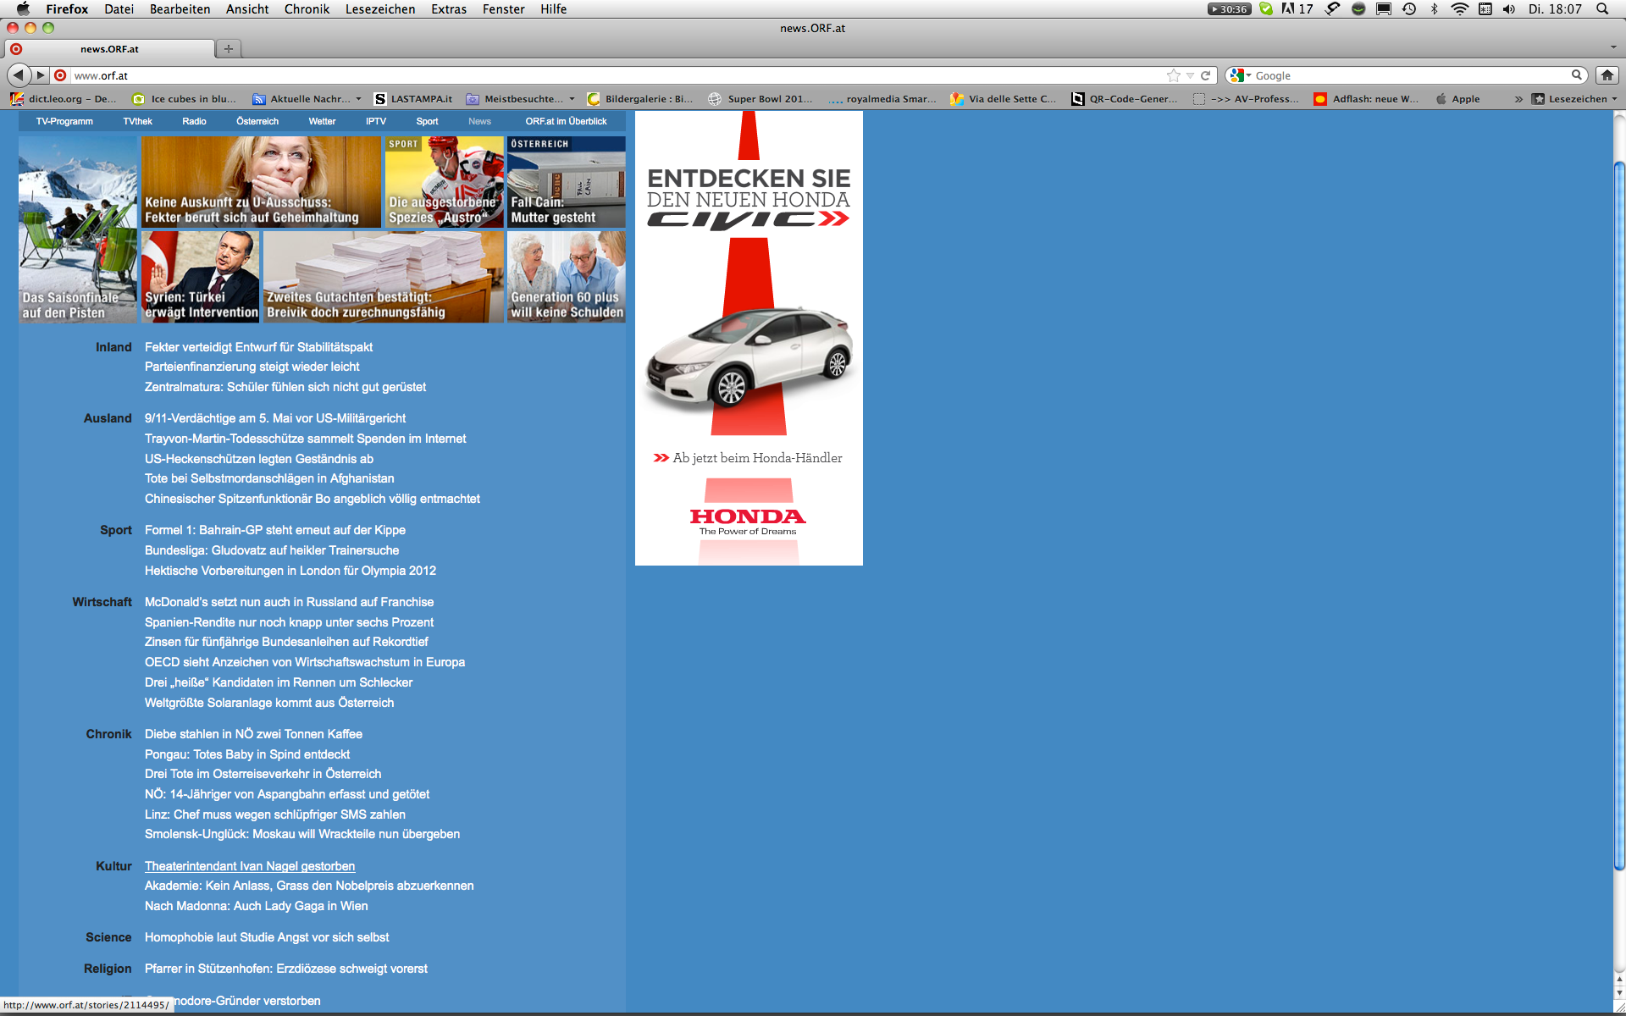Open Diebe stahlen in NÖ zwei Tonnen Kaffee
Viewport: 1626px width, 1016px height.
[x=253, y=734]
